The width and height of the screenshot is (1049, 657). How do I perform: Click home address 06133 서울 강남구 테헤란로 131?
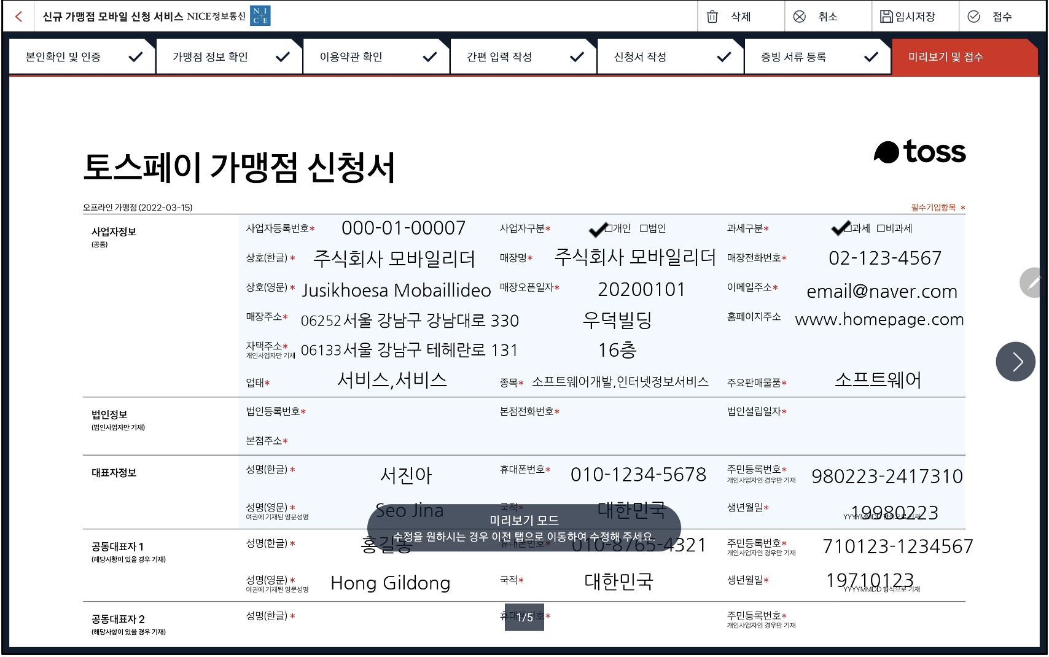coord(410,350)
